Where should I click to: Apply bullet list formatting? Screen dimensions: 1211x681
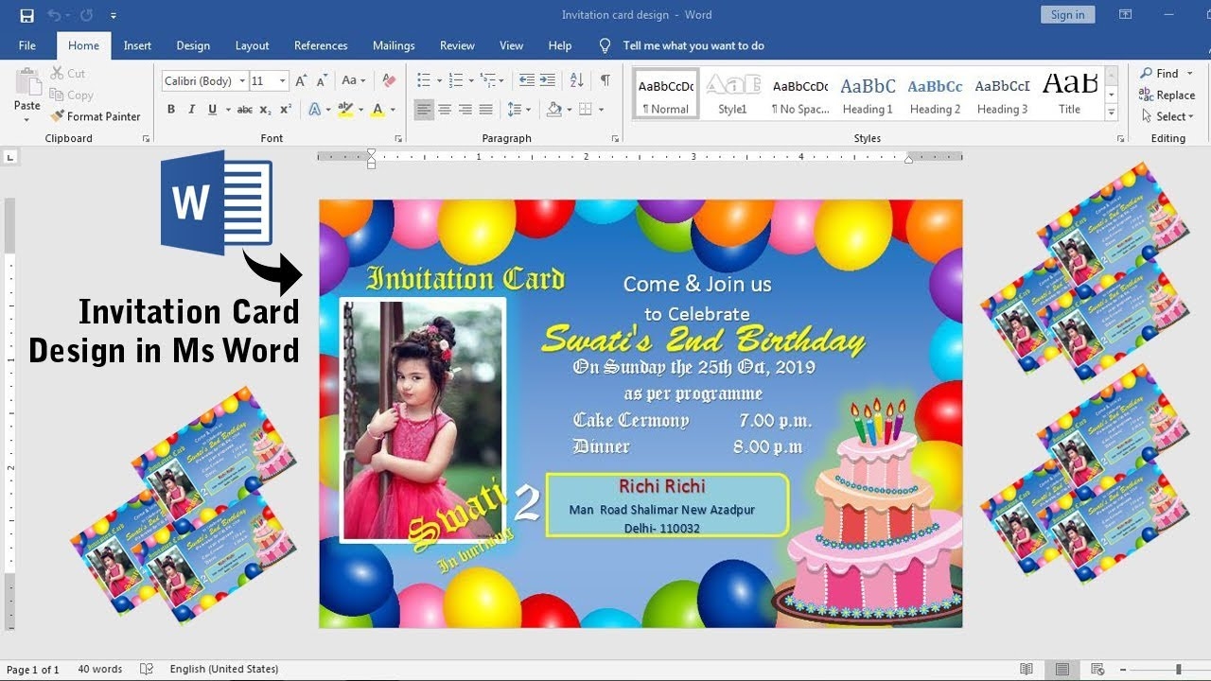(x=424, y=80)
